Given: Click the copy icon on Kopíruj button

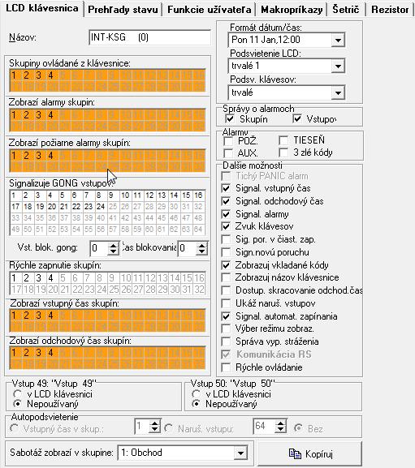Looking at the screenshot, I should pos(295,454).
